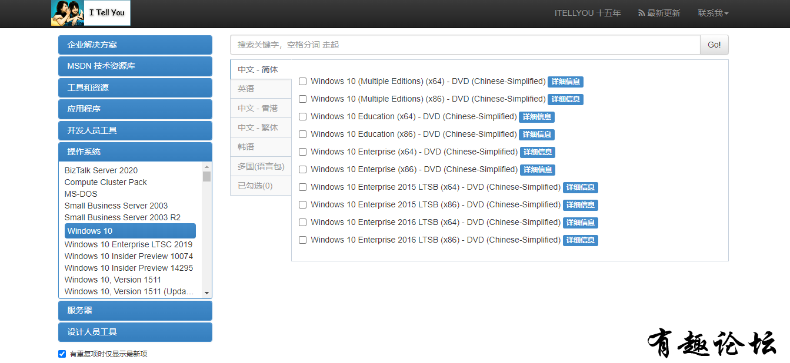Check Windows 10 Enterprise x64 DVD checkbox
Screen dimensions: 790x363
302,152
